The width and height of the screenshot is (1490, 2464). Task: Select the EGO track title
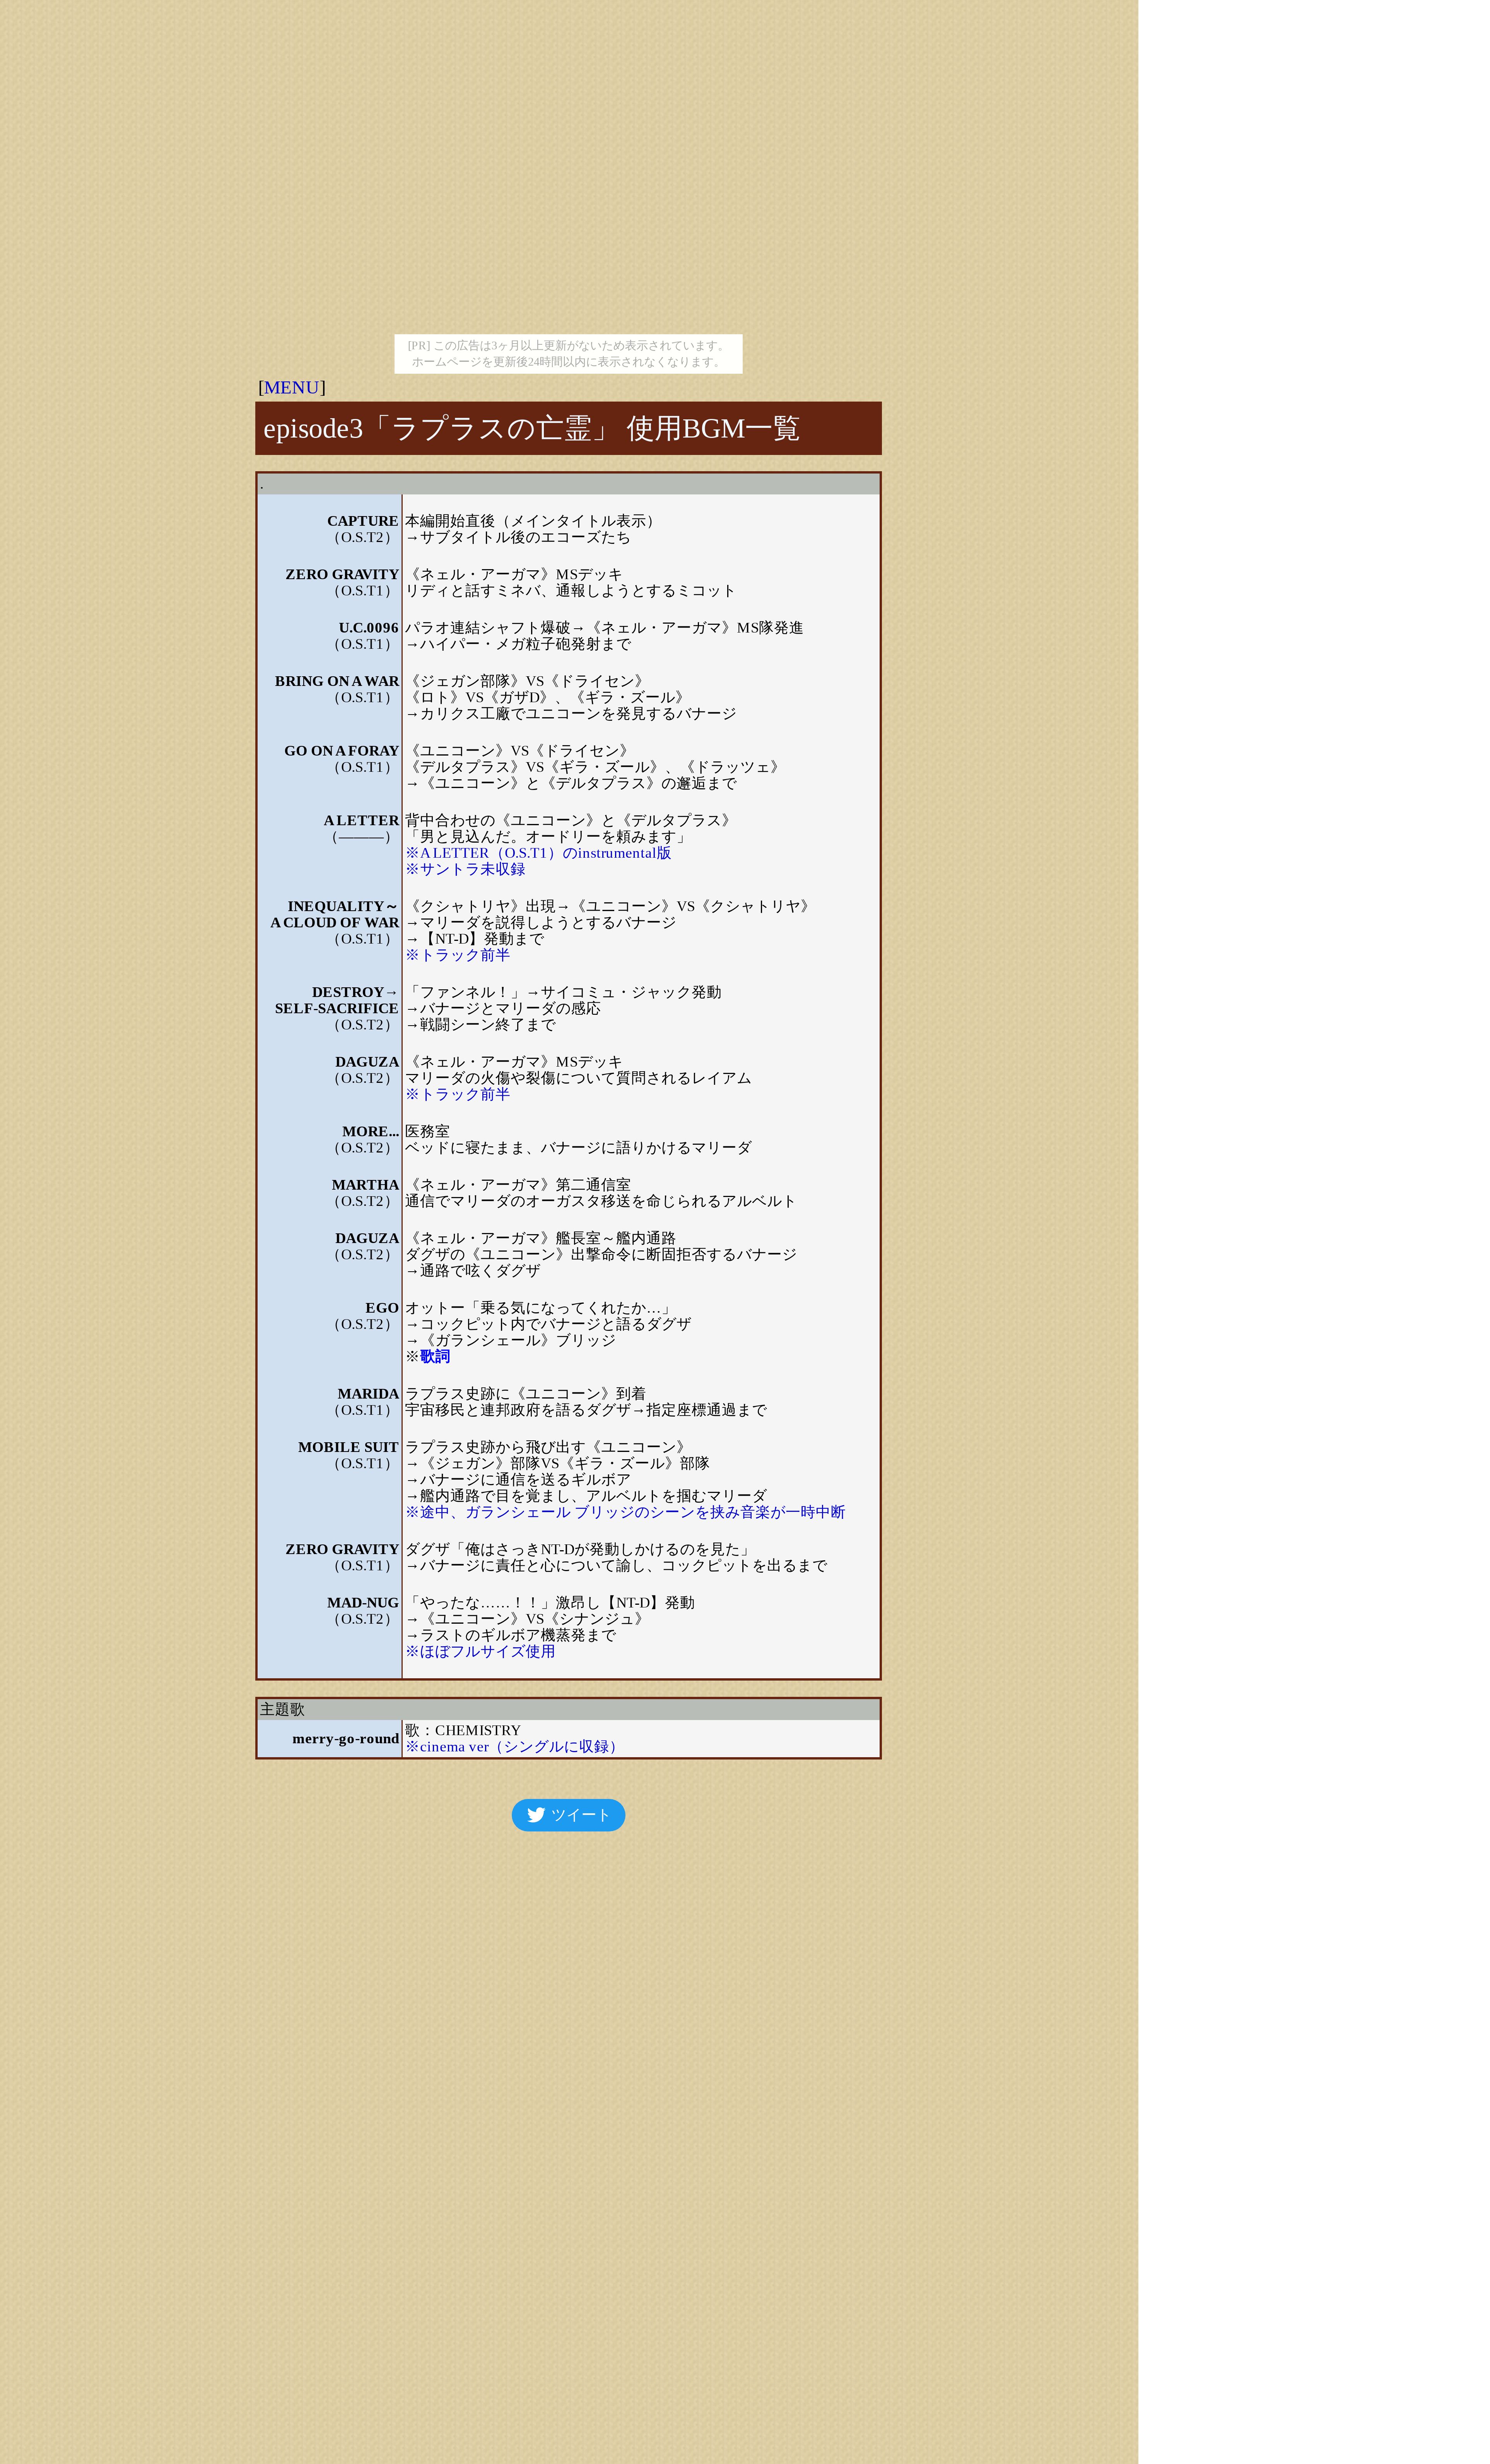click(382, 1308)
